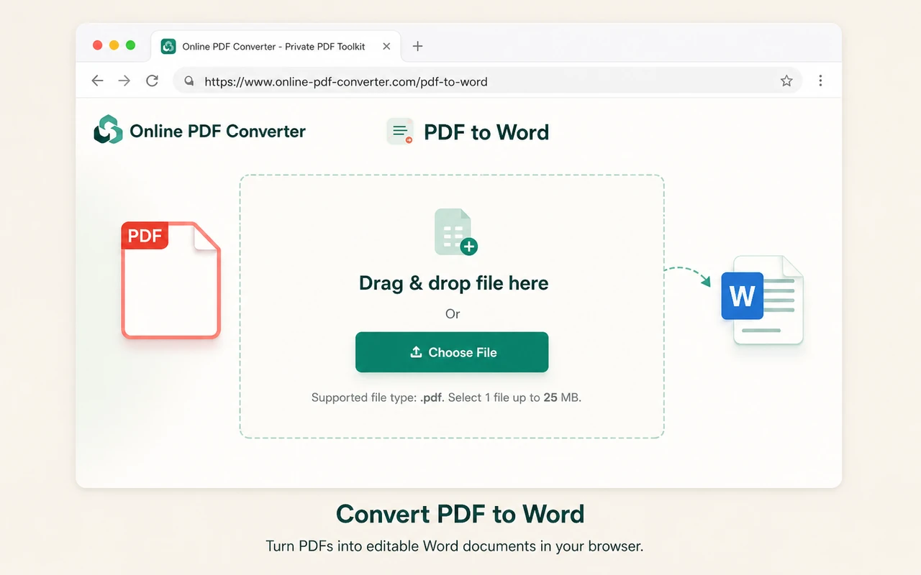The height and width of the screenshot is (575, 921).
Task: Click the Online PDF Converter site name
Action: 217,132
